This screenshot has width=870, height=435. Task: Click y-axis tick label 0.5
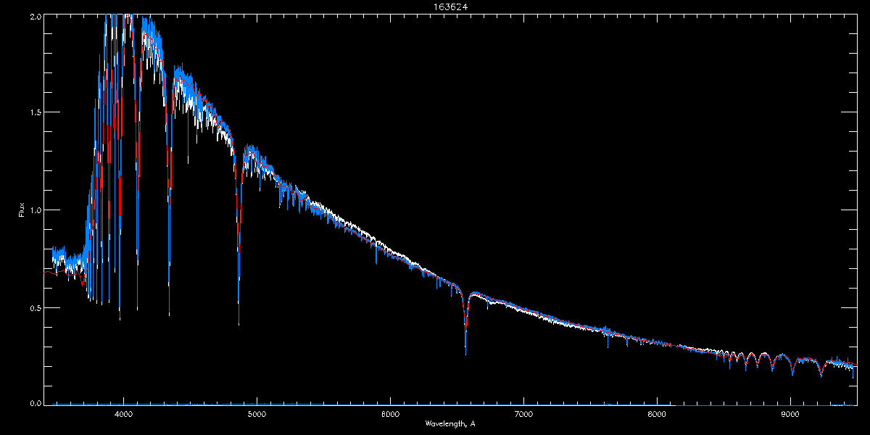point(35,307)
